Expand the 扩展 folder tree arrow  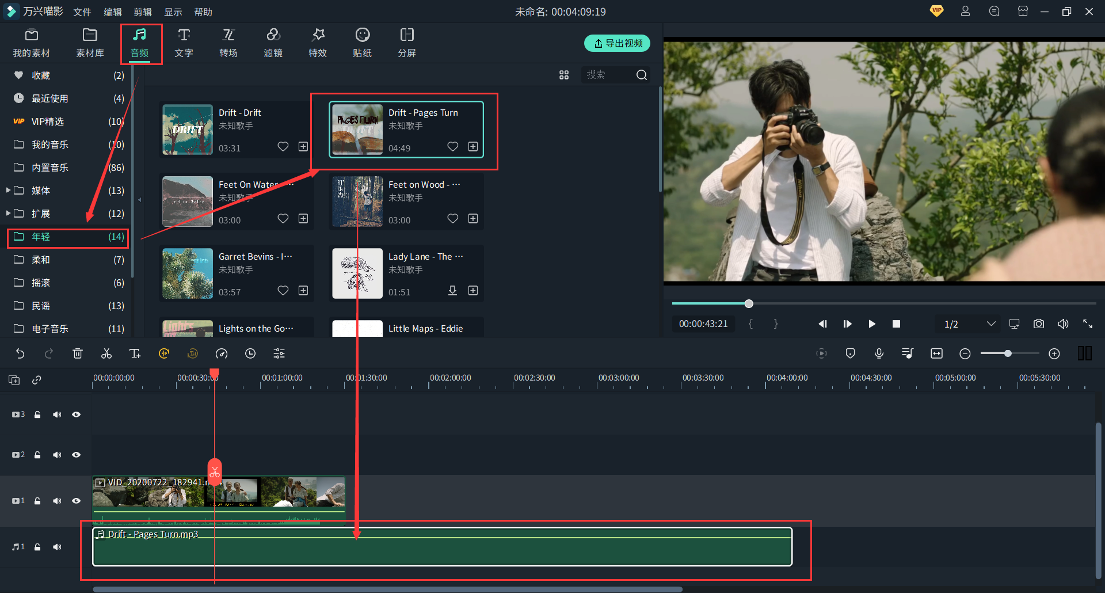click(8, 213)
